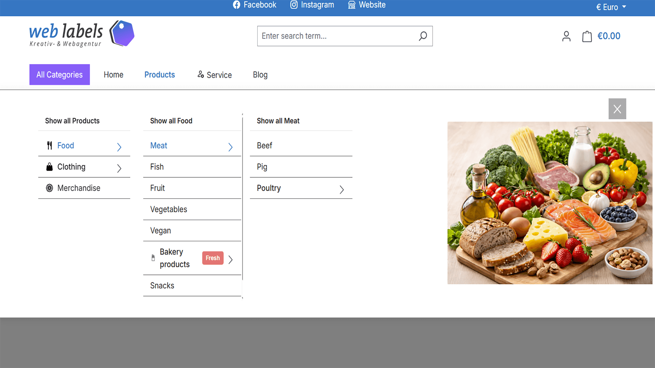Click Show all Meat link
This screenshot has width=655, height=368.
point(278,121)
